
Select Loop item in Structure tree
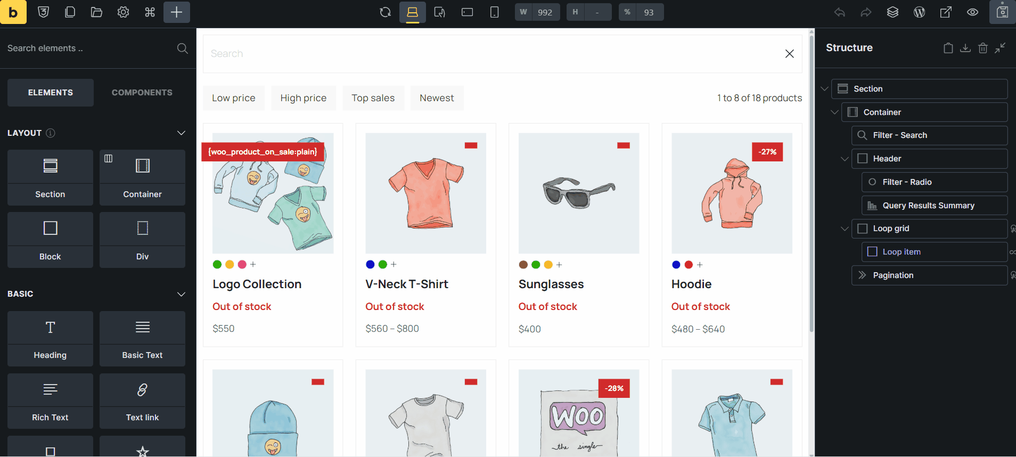[x=935, y=252]
